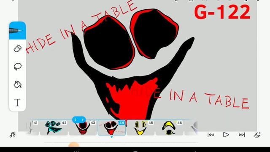
Task: Open the audio music note panel
Action: point(12,135)
